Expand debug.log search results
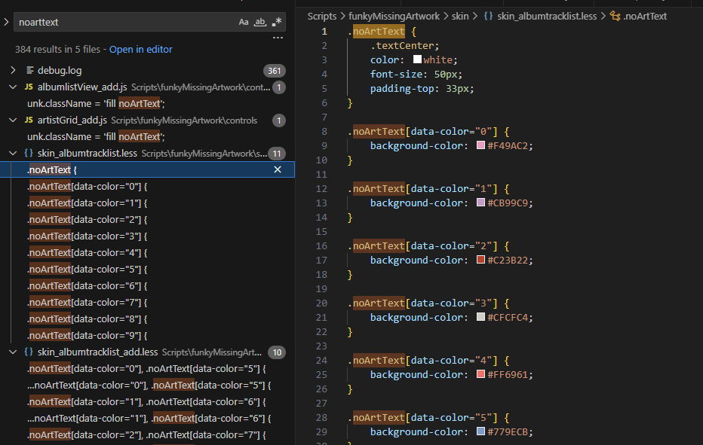The width and height of the screenshot is (703, 445). tap(13, 71)
